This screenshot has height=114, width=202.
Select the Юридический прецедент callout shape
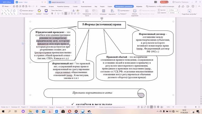(53, 45)
